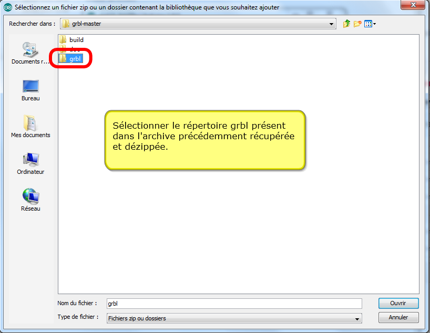
Task: Go to Bureau in the sidebar
Action: (30, 90)
